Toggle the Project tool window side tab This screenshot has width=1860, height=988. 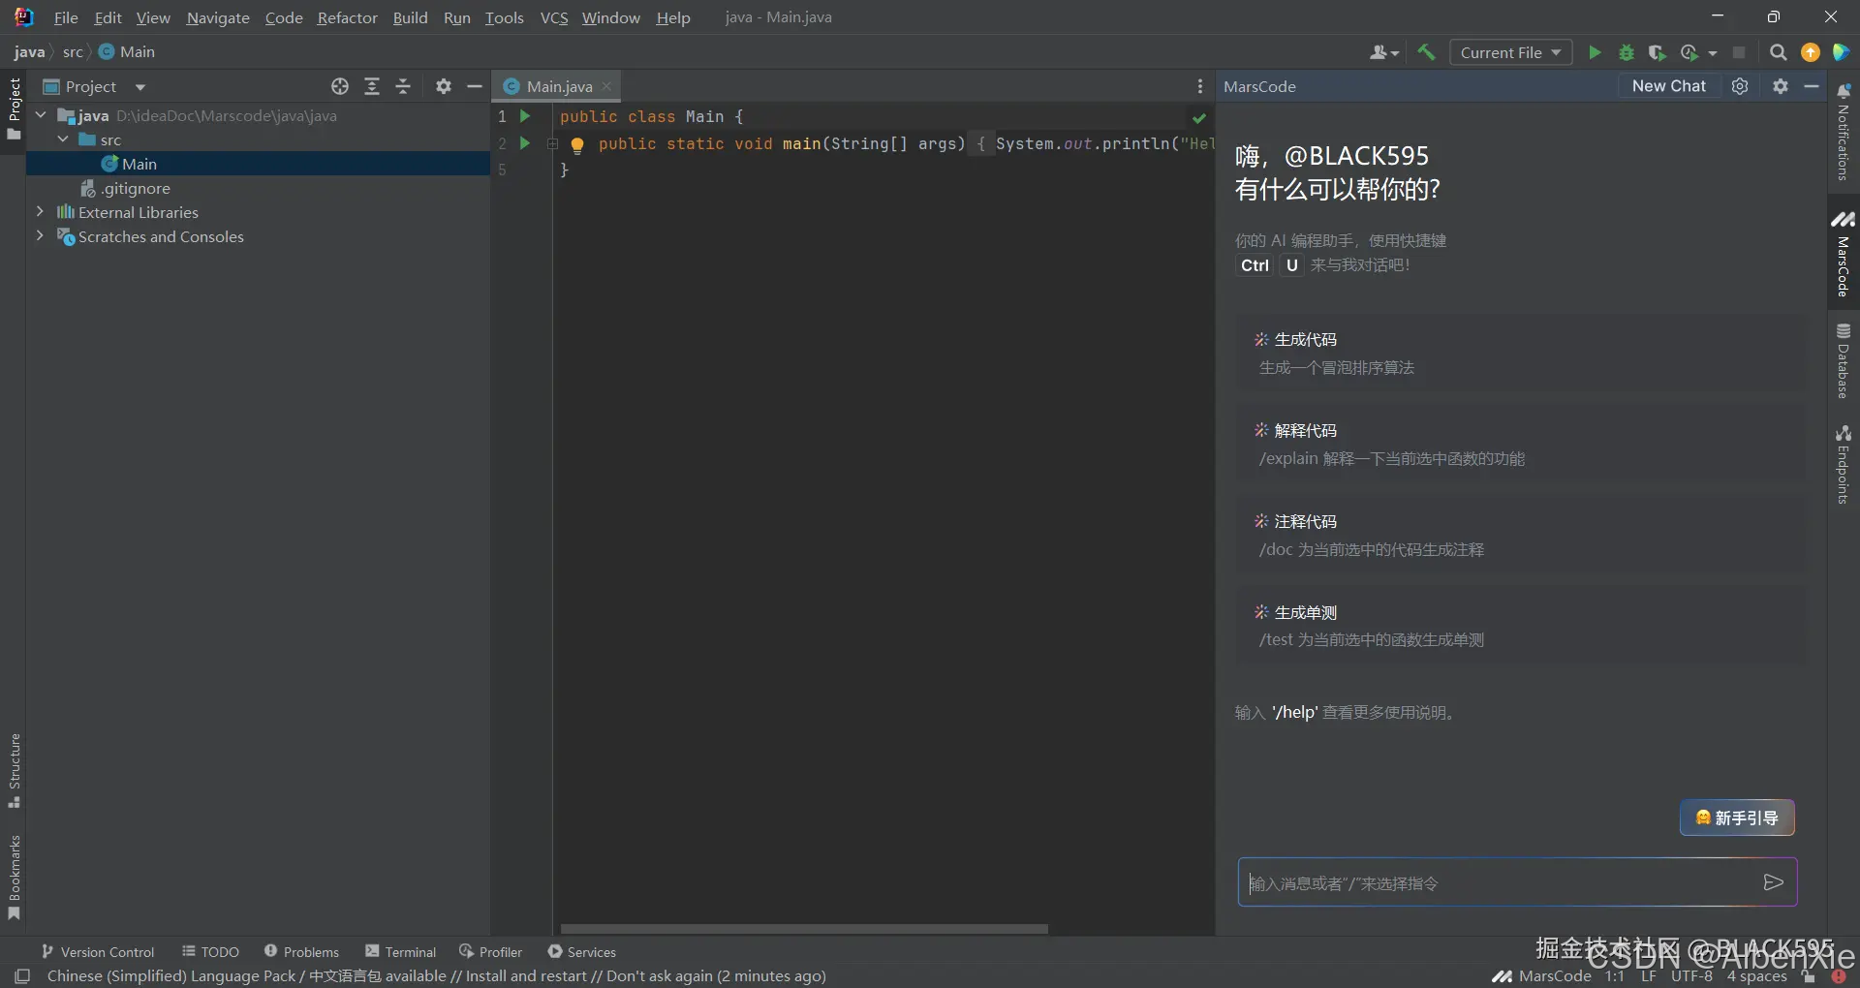tap(14, 108)
